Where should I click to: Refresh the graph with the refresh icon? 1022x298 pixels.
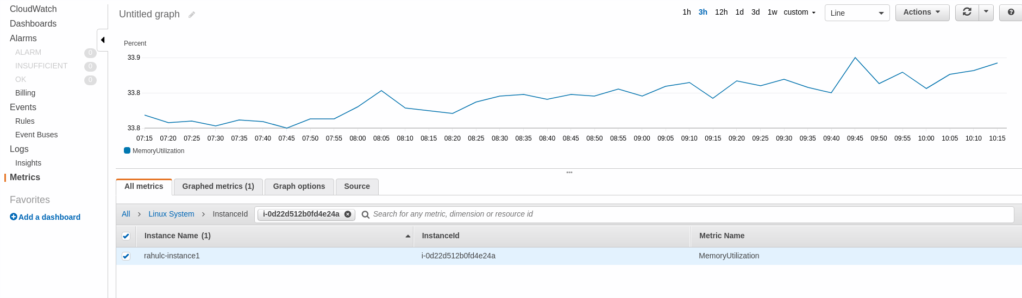[x=967, y=12]
